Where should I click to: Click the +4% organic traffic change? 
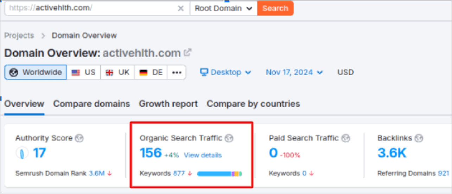coord(172,155)
